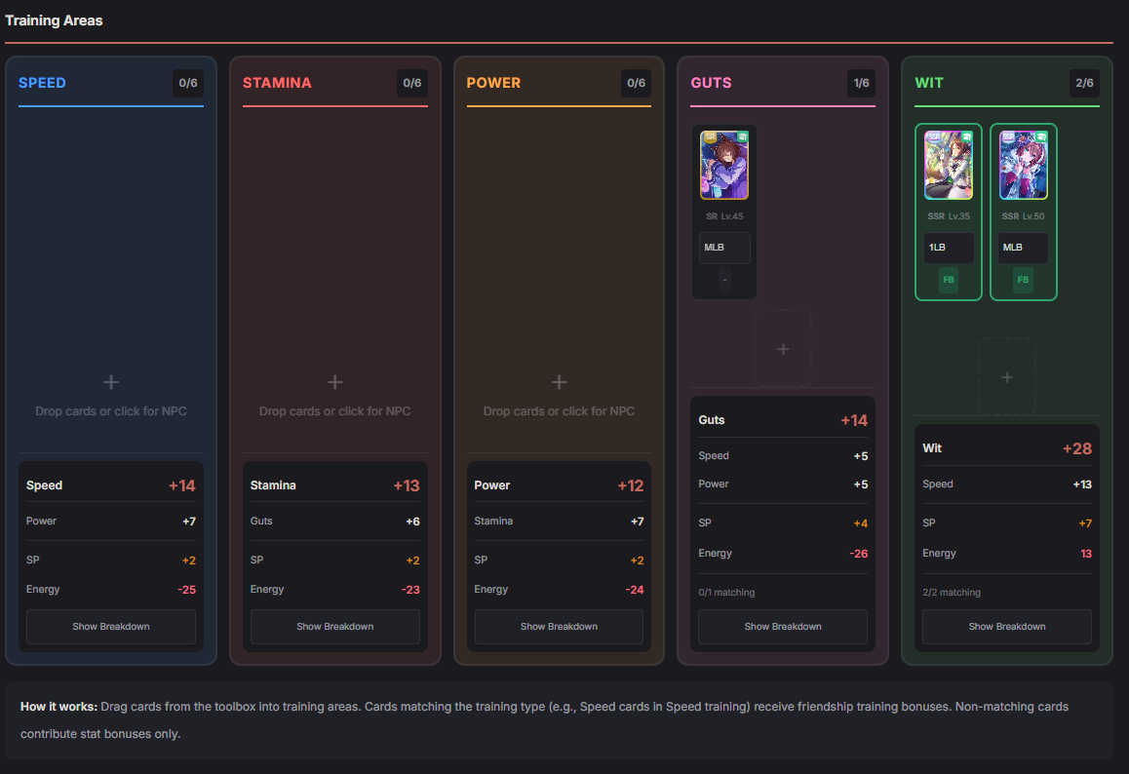Show Breakdown for Power training
This screenshot has width=1129, height=774.
[x=559, y=627]
